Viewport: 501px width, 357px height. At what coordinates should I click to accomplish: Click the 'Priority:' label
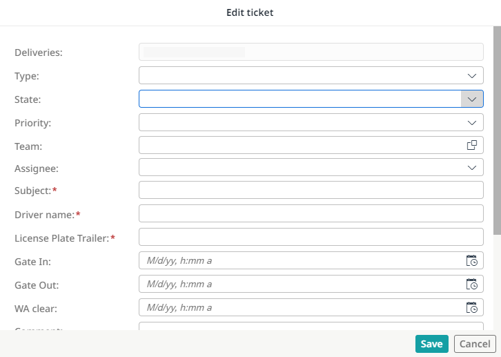click(x=33, y=123)
